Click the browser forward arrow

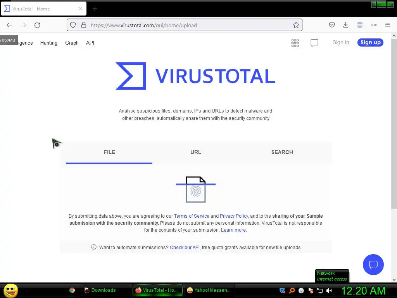pos(23,25)
